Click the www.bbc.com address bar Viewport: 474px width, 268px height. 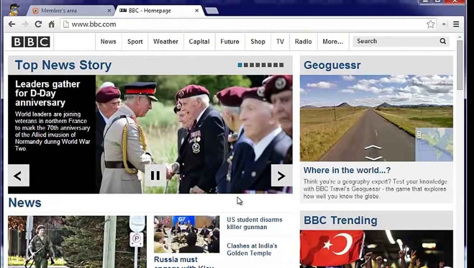click(x=242, y=24)
